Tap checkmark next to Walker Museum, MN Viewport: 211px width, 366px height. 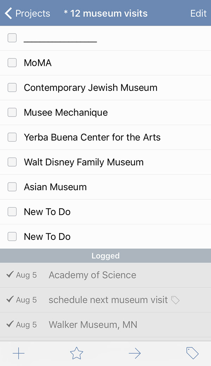click(10, 324)
